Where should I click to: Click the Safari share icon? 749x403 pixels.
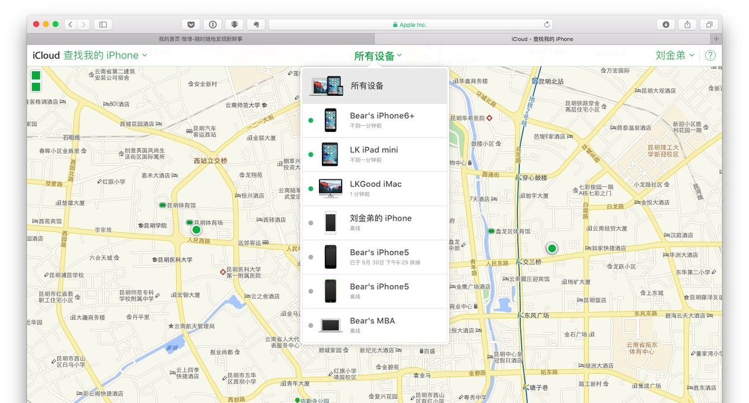click(x=688, y=25)
